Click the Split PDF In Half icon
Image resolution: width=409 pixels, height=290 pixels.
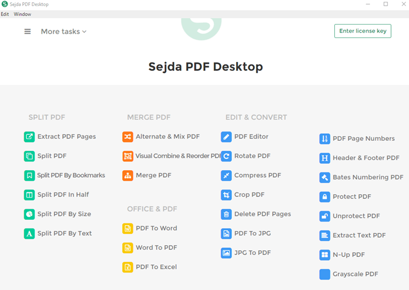(29, 195)
